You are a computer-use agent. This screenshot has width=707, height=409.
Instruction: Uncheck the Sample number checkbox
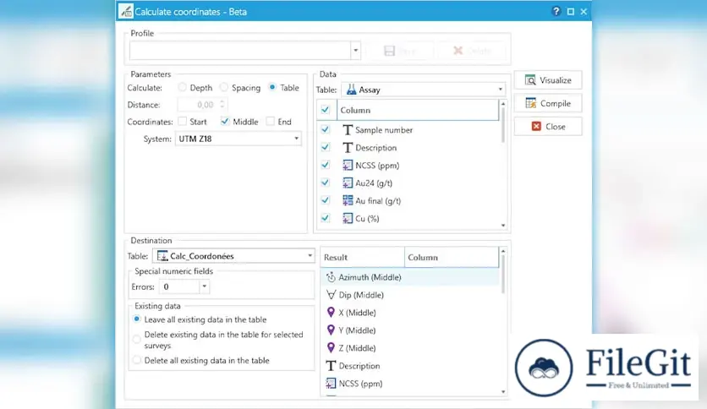click(x=325, y=130)
